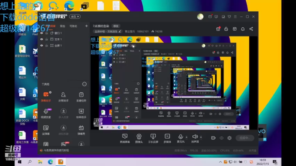The image size is (296, 166).
Task: Expand hidden system tray icons
Action: click(x=220, y=162)
